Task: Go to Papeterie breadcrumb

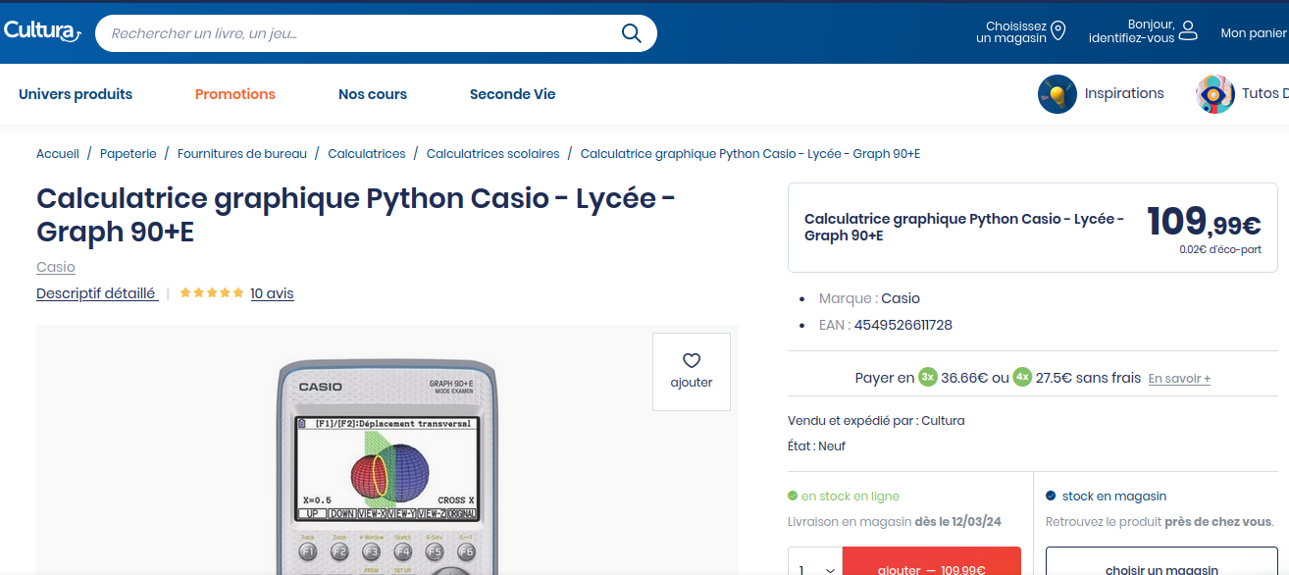Action: click(129, 154)
